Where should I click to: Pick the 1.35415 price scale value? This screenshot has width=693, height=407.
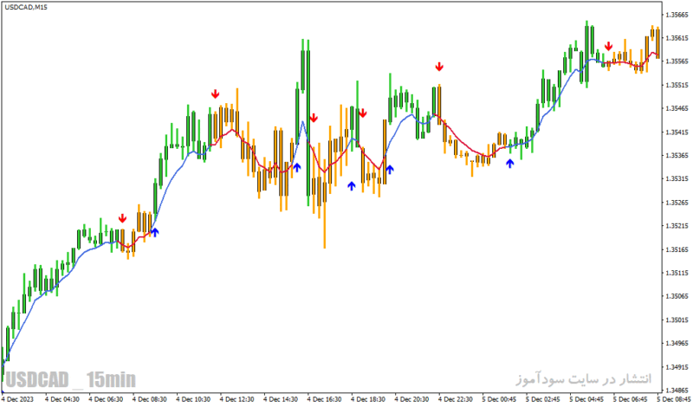click(x=677, y=132)
